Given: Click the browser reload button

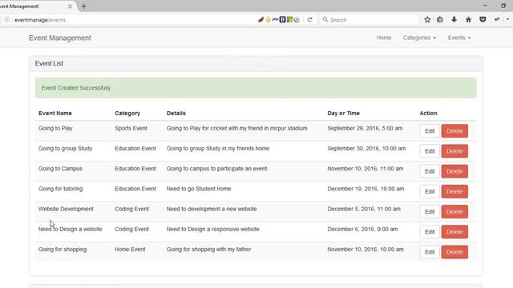Looking at the screenshot, I should pos(309,19).
